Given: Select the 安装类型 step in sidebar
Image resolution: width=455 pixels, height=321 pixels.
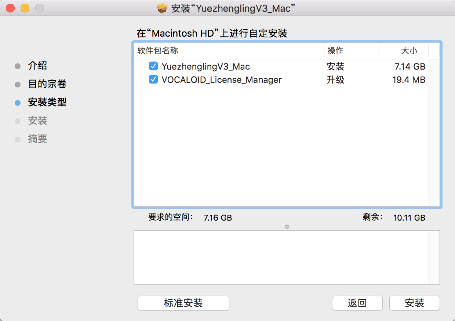Looking at the screenshot, I should [47, 103].
